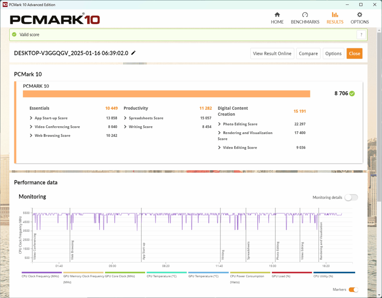The width and height of the screenshot is (382, 298).
Task: Click the Video Editing marker in chart
Action: point(302,251)
